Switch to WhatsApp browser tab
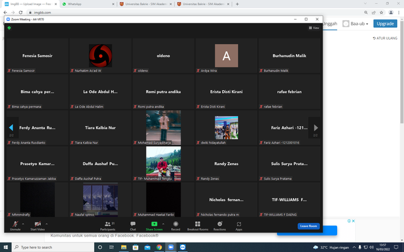This screenshot has width=404, height=252. coord(88,4)
